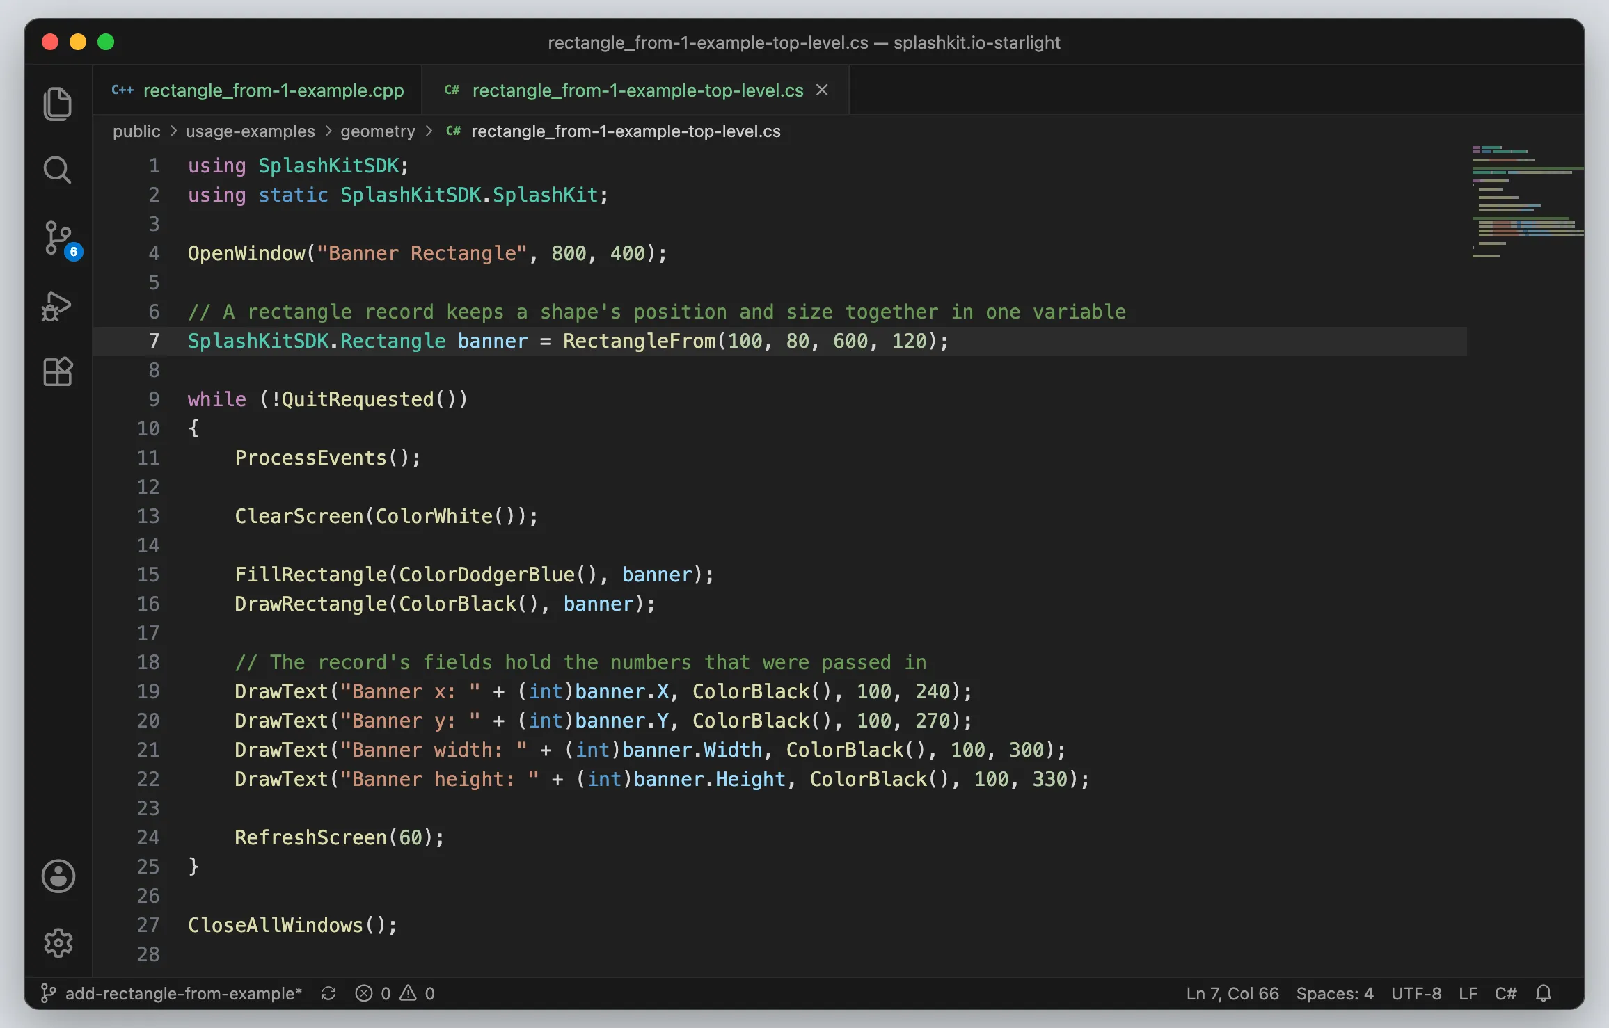Click the warnings triangle icon in status bar
Viewport: 1609px width, 1028px height.
point(409,993)
